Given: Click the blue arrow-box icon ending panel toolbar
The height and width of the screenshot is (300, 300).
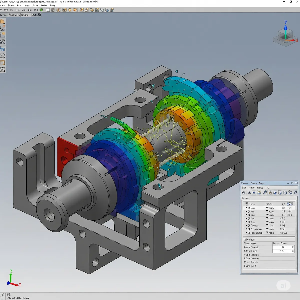Looking at the screenshot, I should click(295, 192).
